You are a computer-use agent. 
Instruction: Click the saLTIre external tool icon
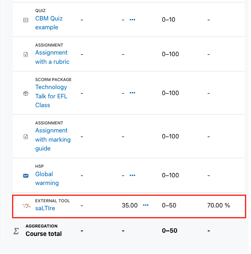tap(26, 206)
